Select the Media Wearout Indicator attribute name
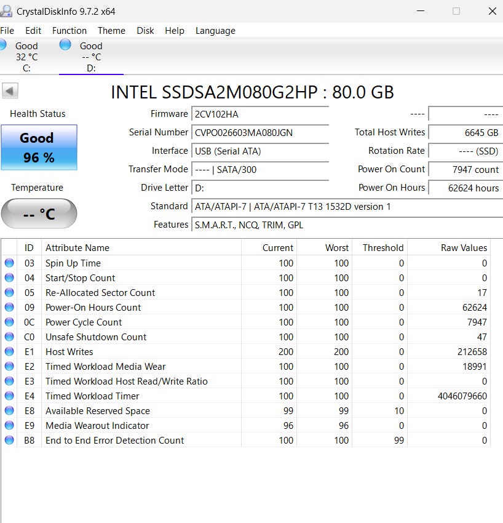Screen dimensions: 503x523 [x=97, y=426]
